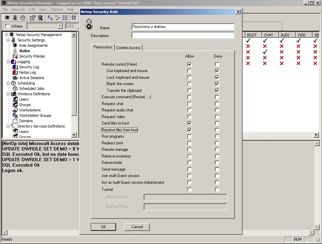Uncheck Allow for Send files to host
Image resolution: width=322 pixels, height=244 pixels.
189,123
